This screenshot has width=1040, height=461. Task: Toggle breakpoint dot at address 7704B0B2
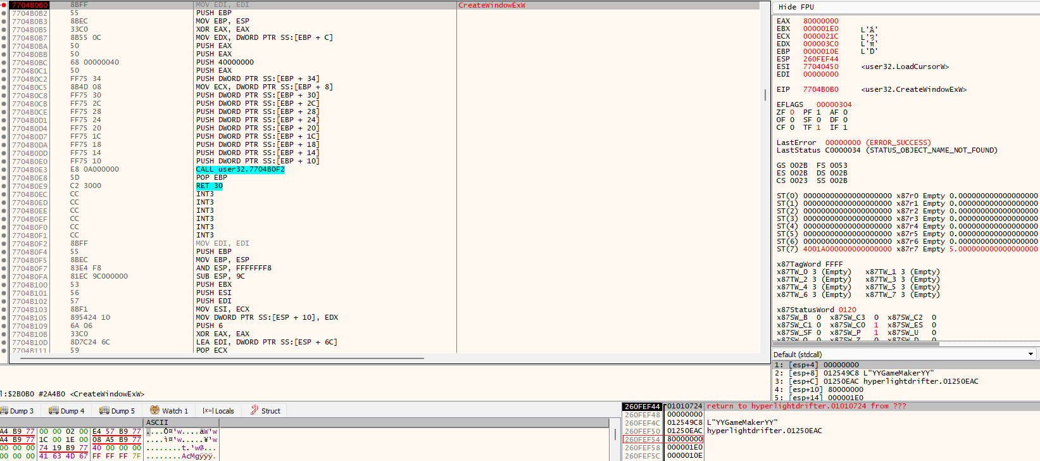coord(4,13)
